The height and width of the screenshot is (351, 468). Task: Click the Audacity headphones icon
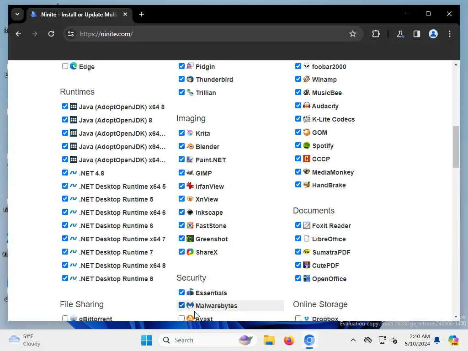point(307,106)
